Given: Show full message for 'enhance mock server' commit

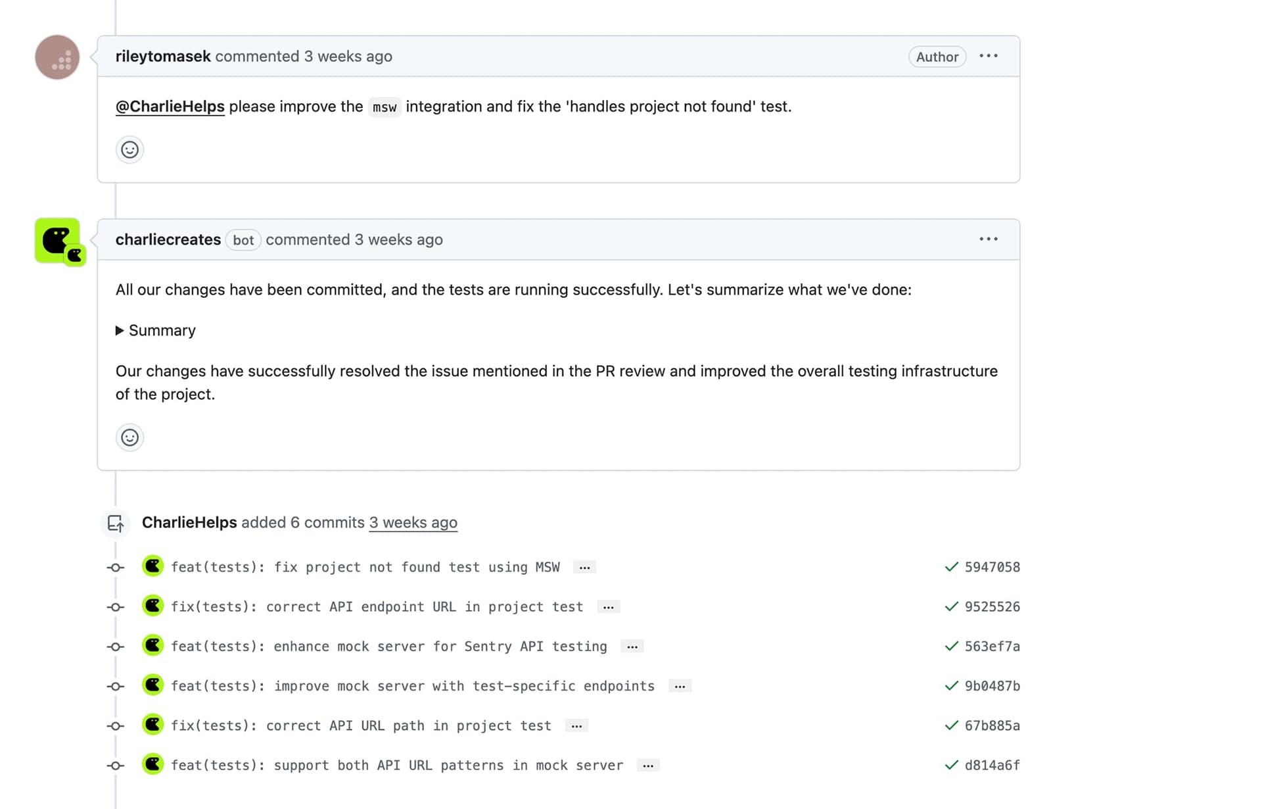Looking at the screenshot, I should [632, 647].
